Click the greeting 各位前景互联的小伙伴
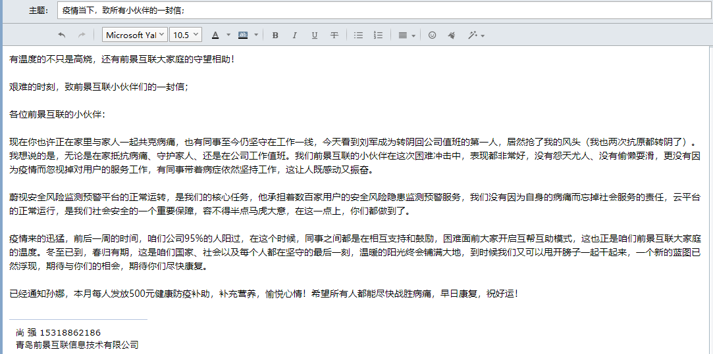 57,114
